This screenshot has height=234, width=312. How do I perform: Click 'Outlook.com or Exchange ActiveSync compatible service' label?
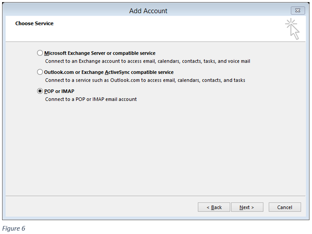(x=109, y=72)
